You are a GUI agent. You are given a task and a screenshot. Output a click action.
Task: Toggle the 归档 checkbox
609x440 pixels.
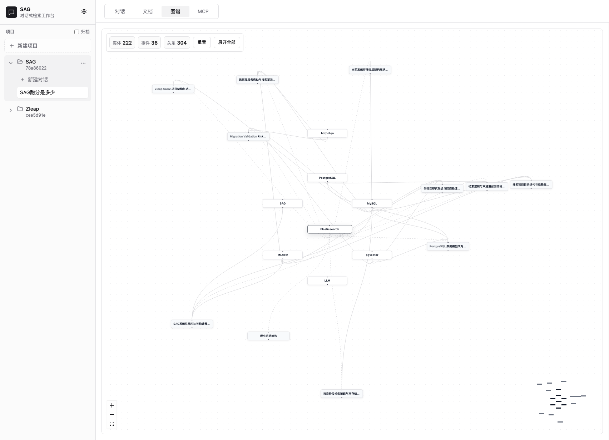pyautogui.click(x=76, y=32)
